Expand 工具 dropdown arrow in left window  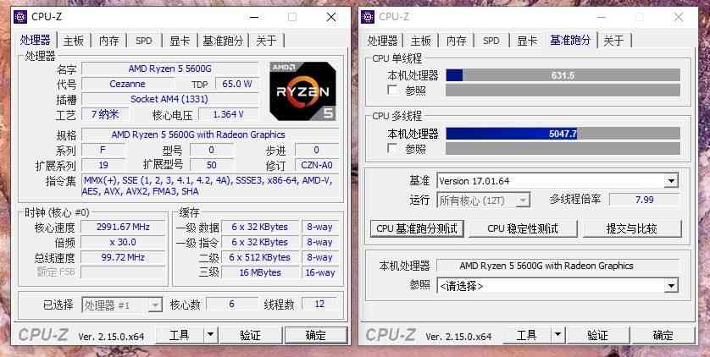coord(210,335)
